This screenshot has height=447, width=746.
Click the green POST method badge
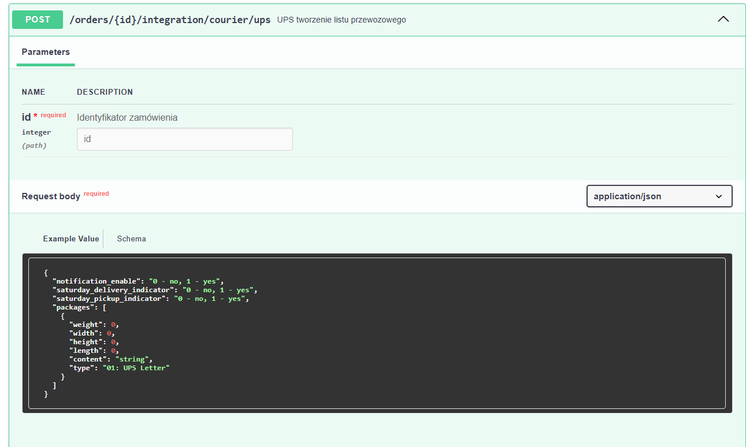coord(38,19)
